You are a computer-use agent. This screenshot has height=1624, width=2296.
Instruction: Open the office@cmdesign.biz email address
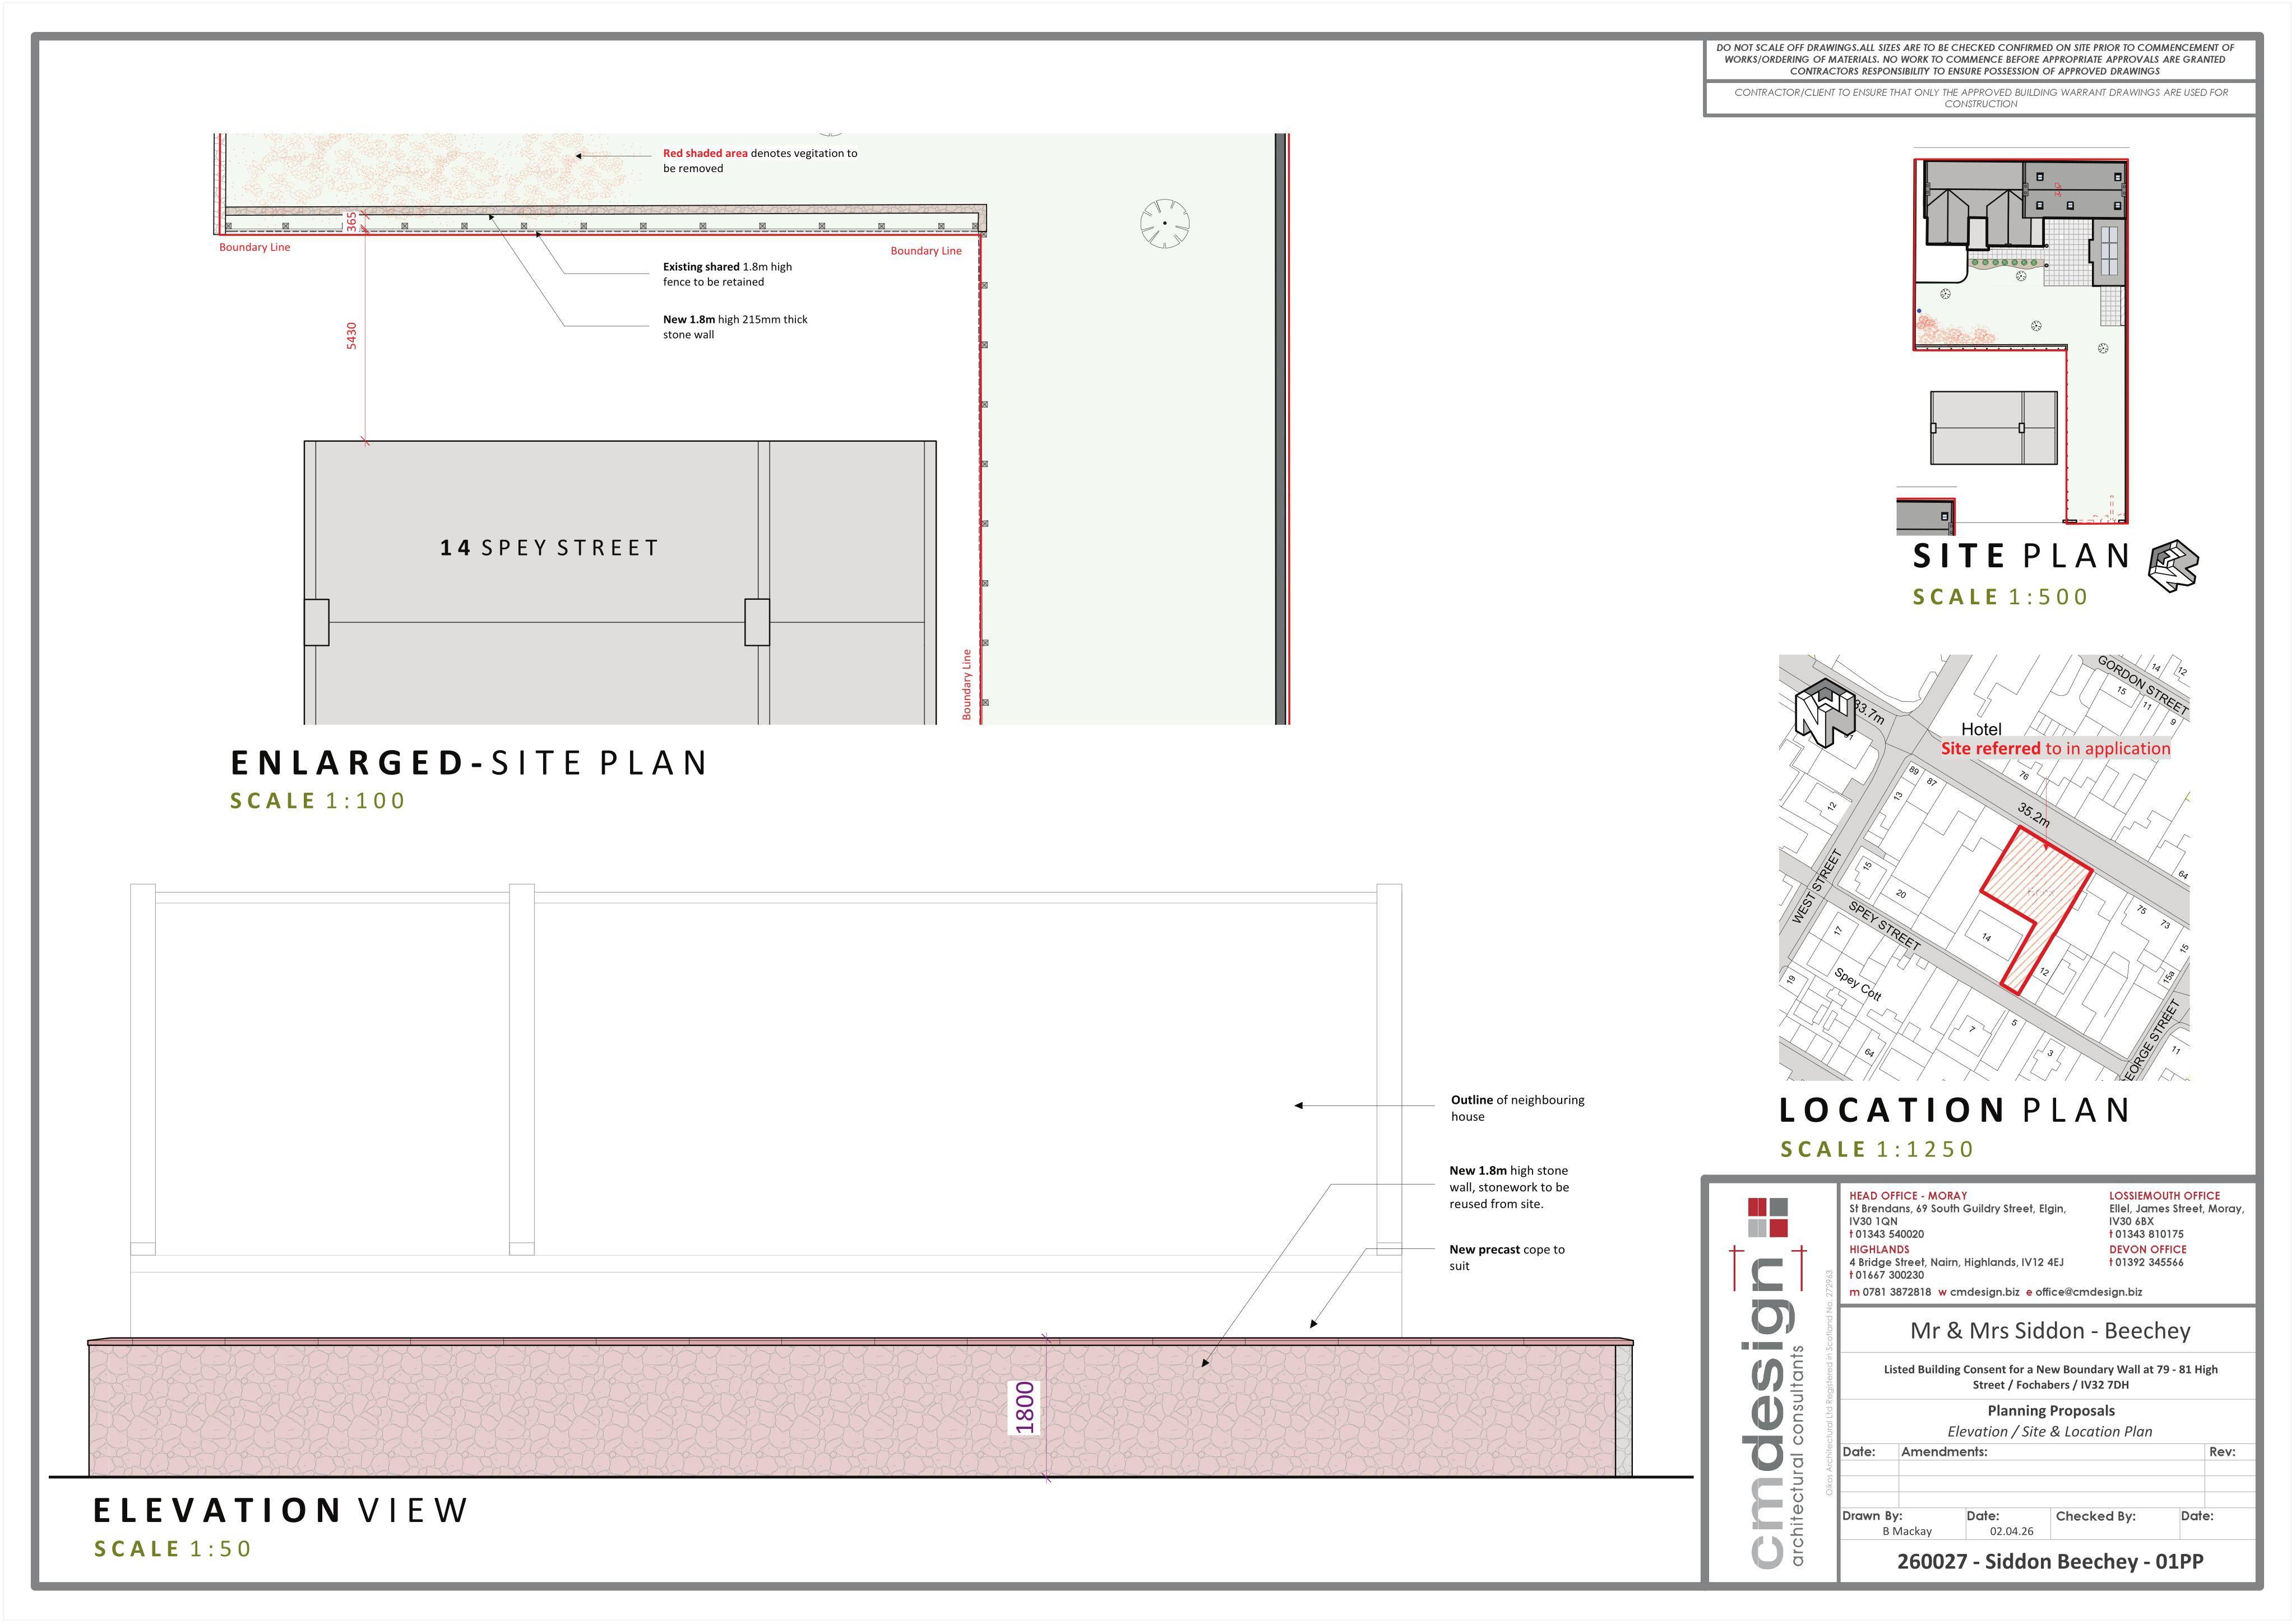pyautogui.click(x=2089, y=1292)
